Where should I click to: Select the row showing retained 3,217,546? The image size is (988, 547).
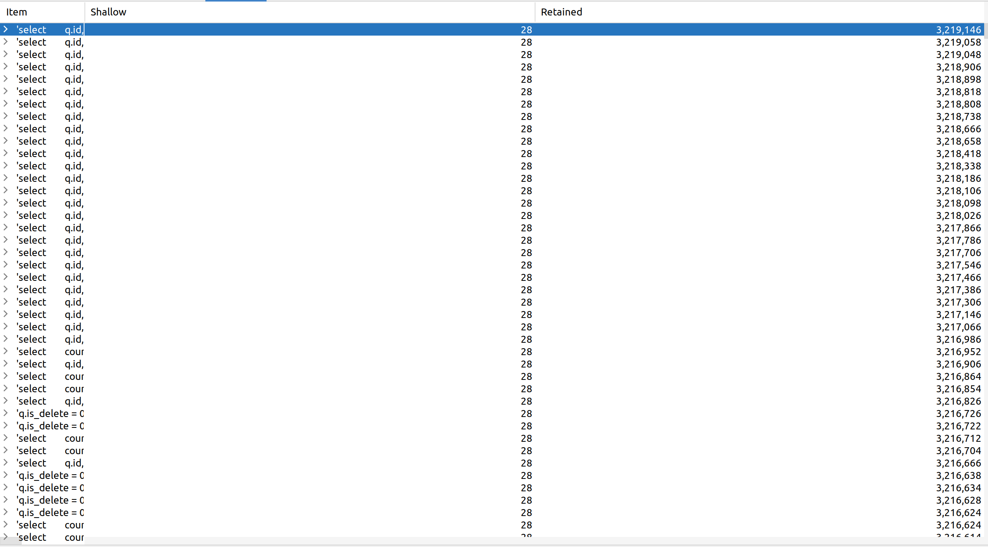tap(271, 265)
